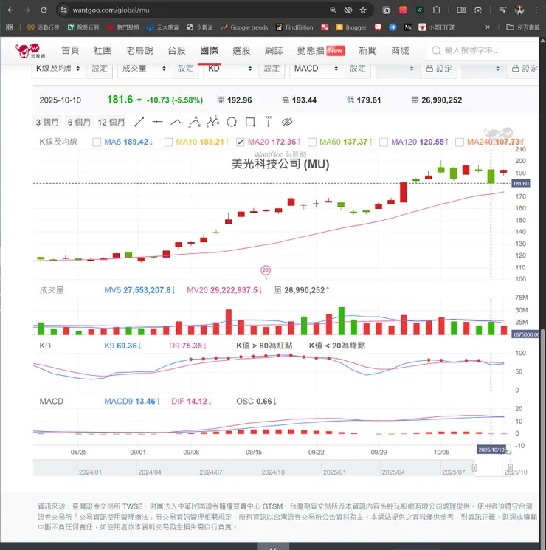Viewport: 546px width, 550px height.
Task: Enable the MA5 moving average checkbox
Action: coord(97,142)
